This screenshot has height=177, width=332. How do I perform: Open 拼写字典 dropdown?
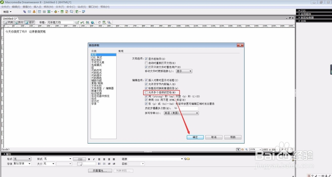[x=181, y=113]
